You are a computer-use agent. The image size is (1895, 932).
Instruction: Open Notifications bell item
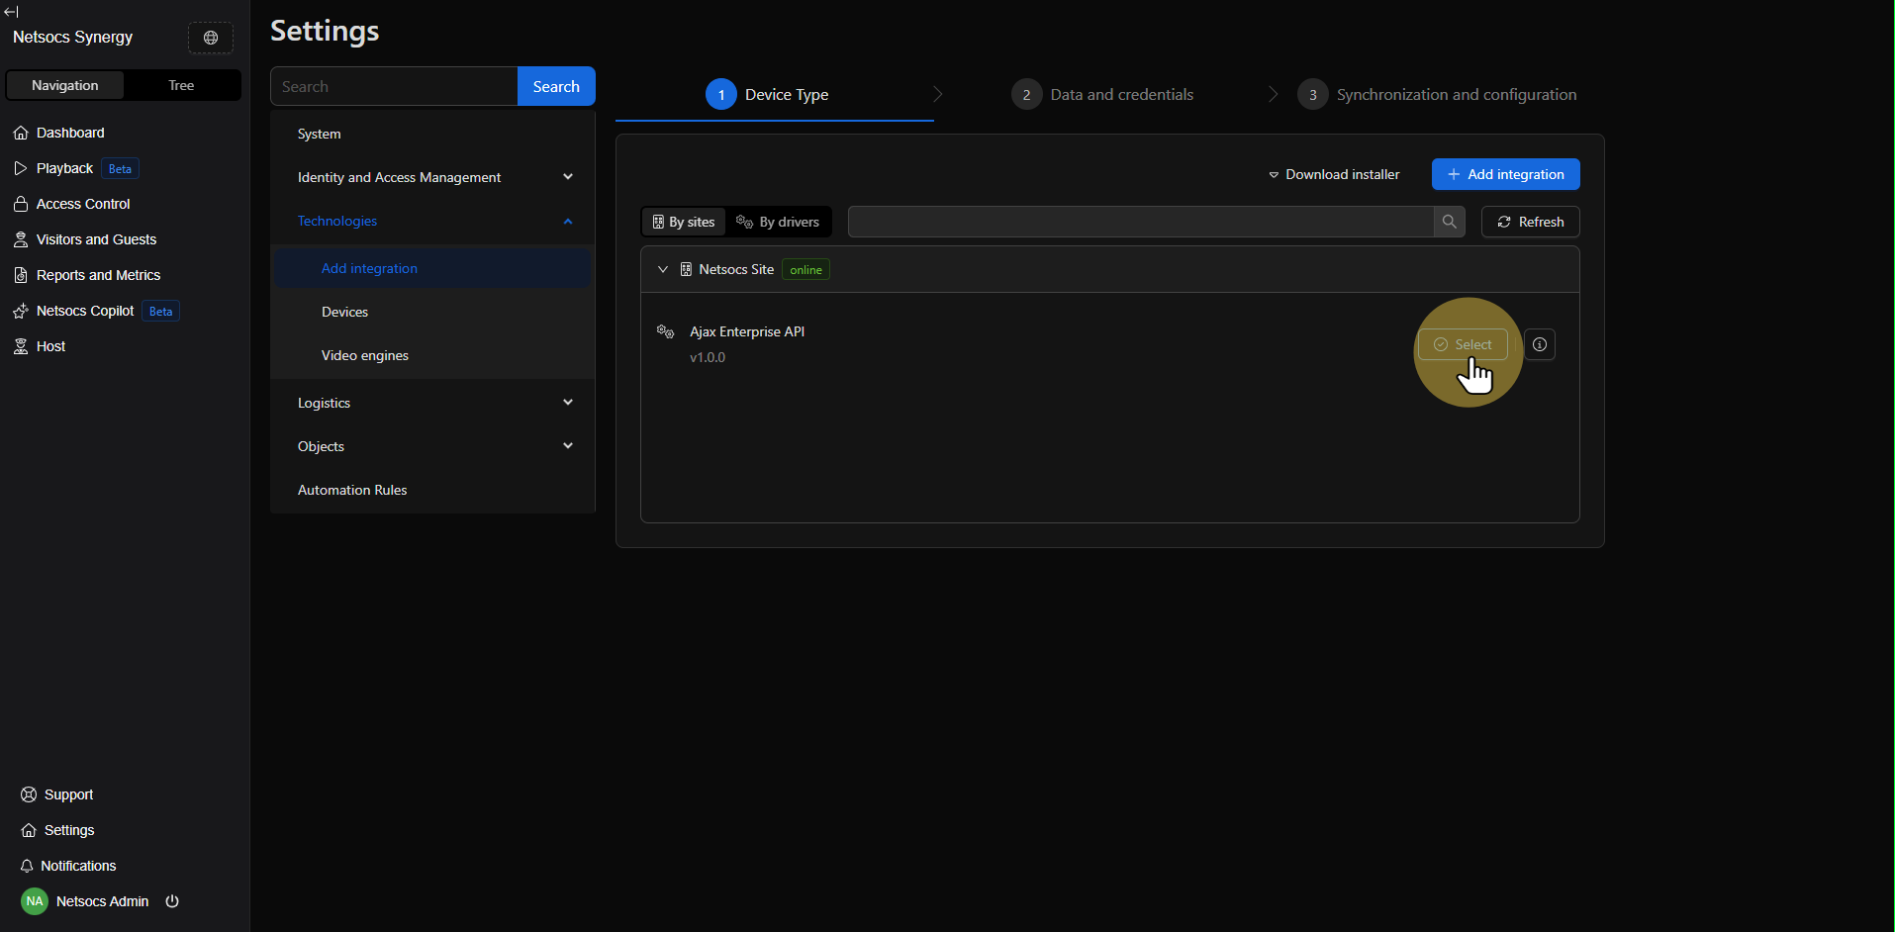[x=77, y=866]
